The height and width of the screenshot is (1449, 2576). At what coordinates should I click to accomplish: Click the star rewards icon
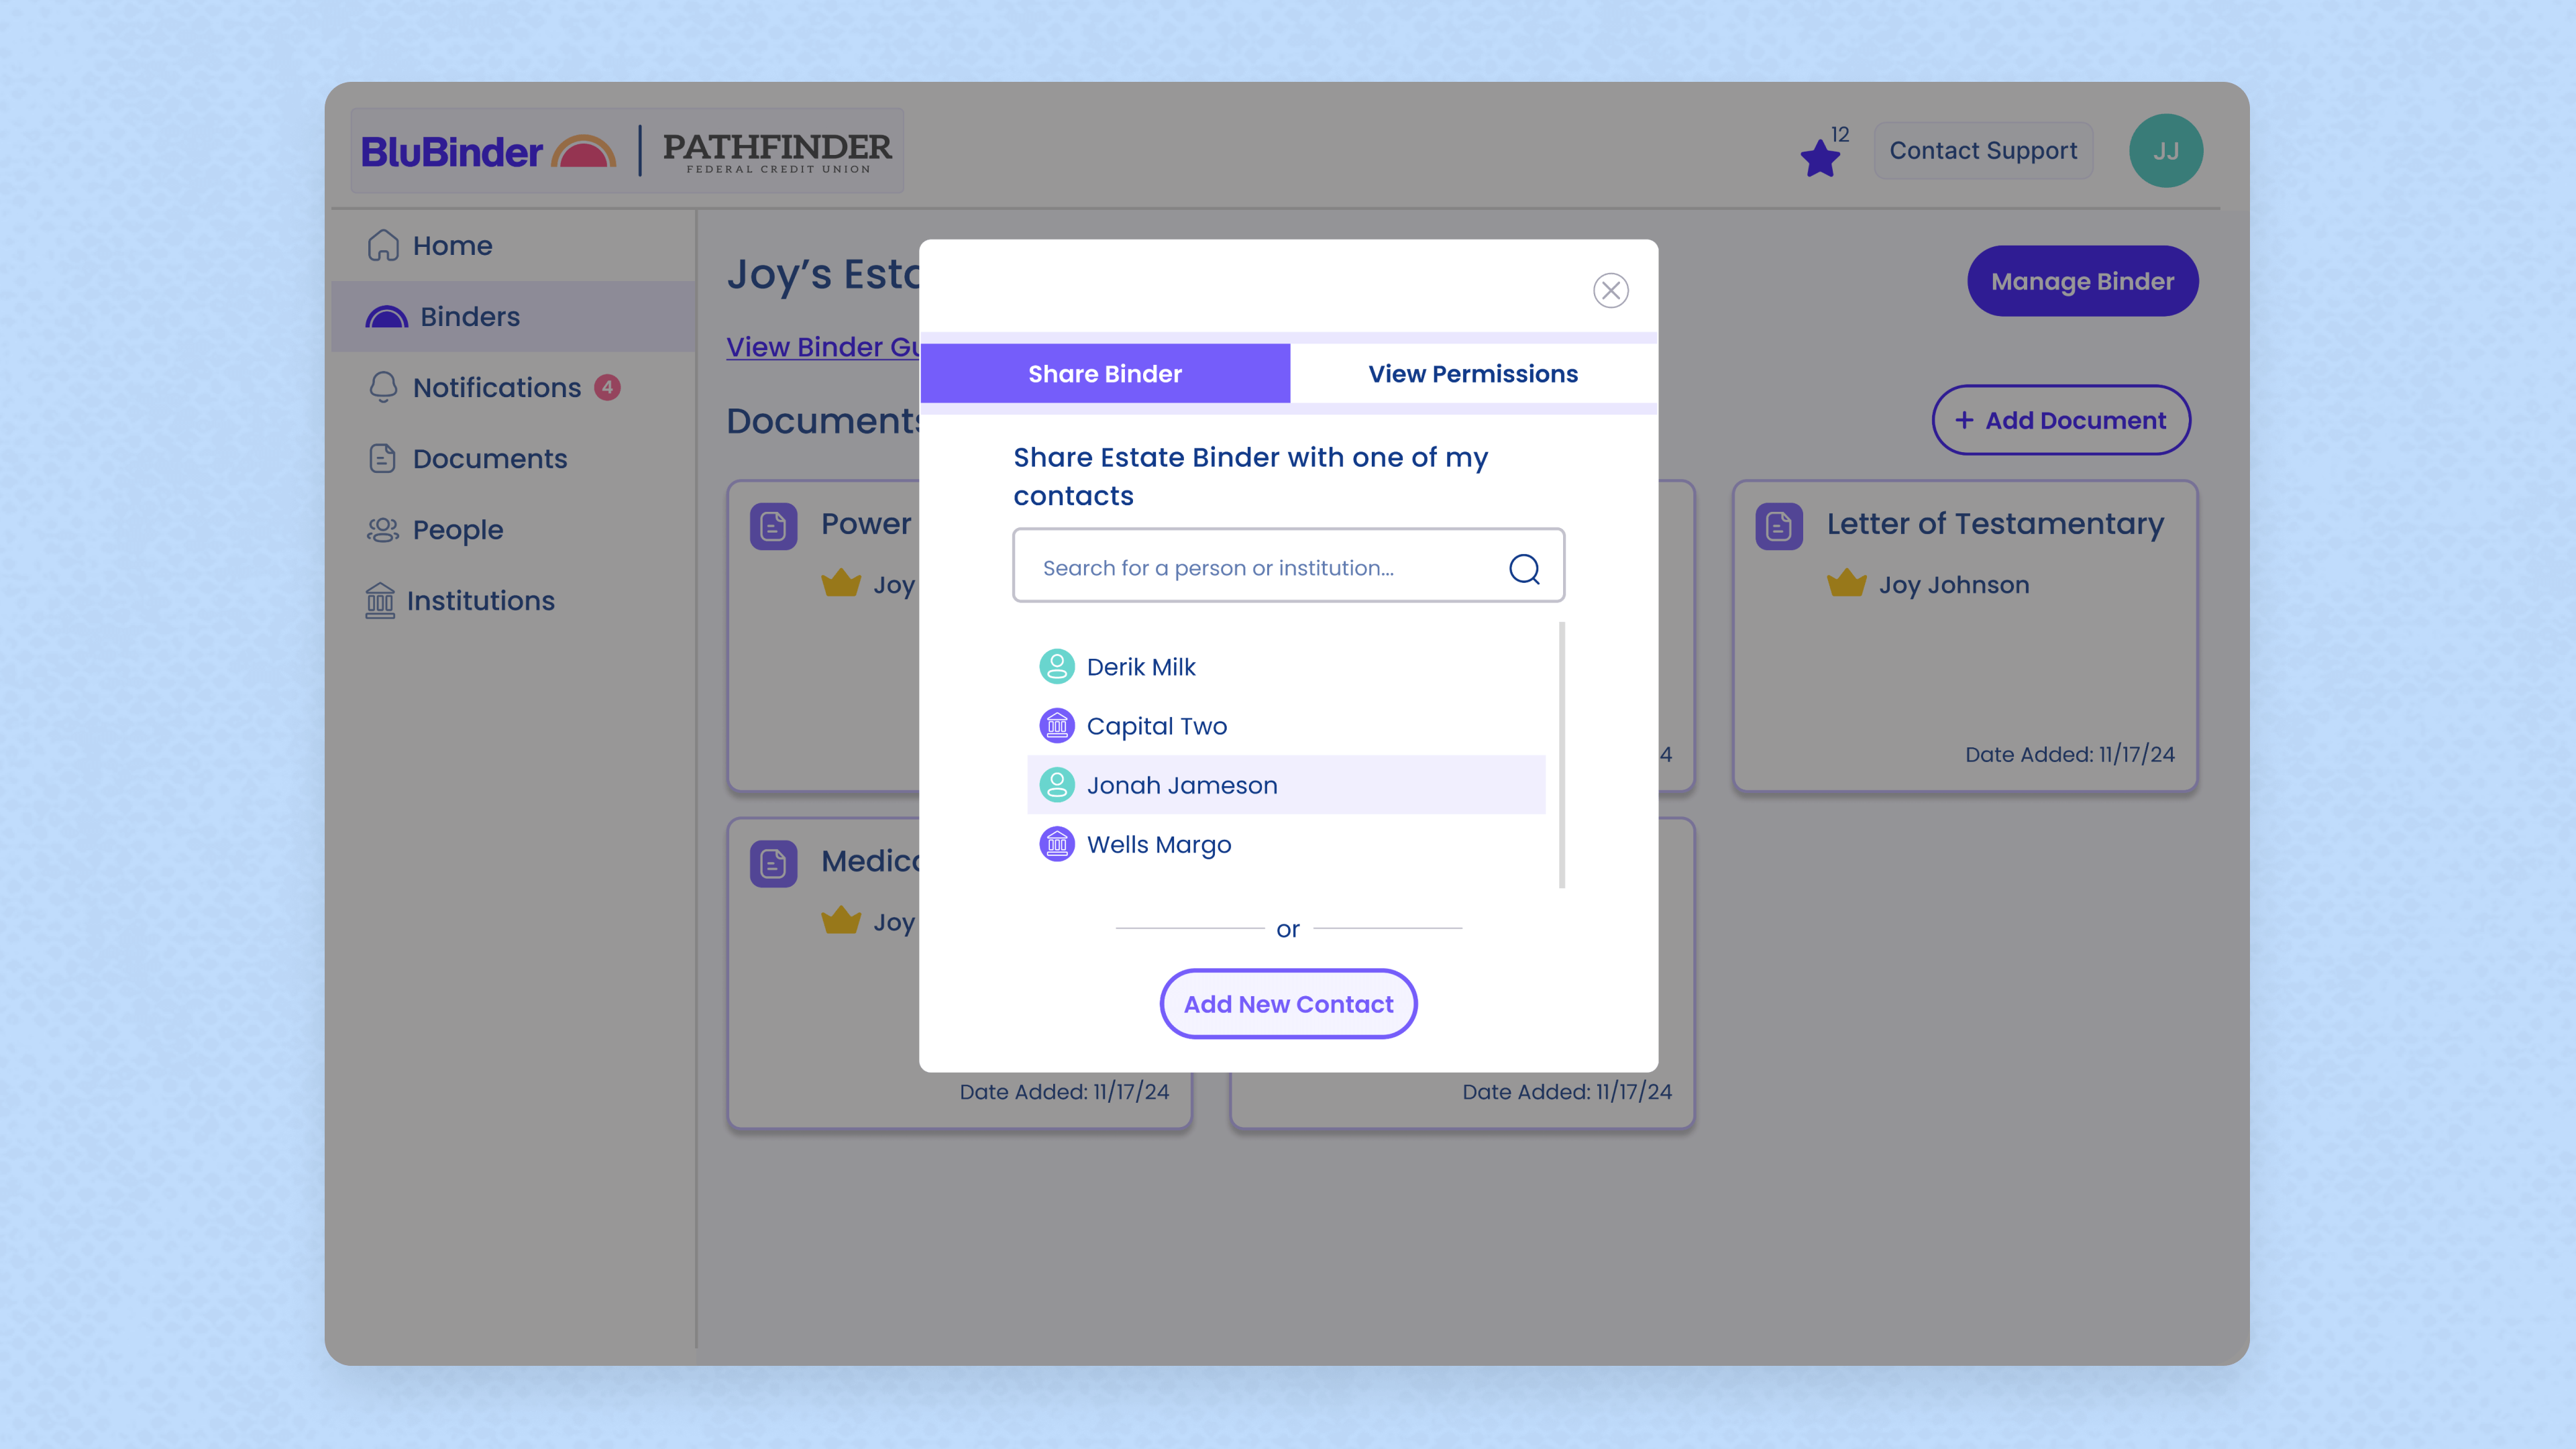tap(1820, 157)
